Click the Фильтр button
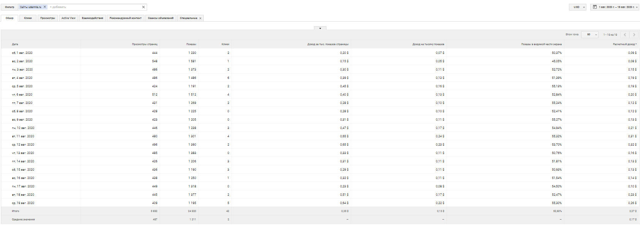Image resolution: width=640 pixels, height=226 pixels. pos(10,7)
